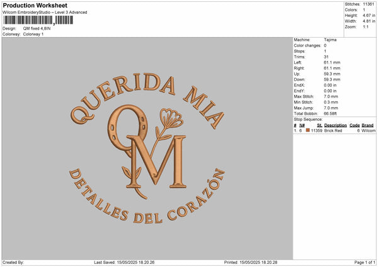378x267 pixels.
Task: Click the 'Colorway:' label
Action: [11, 34]
